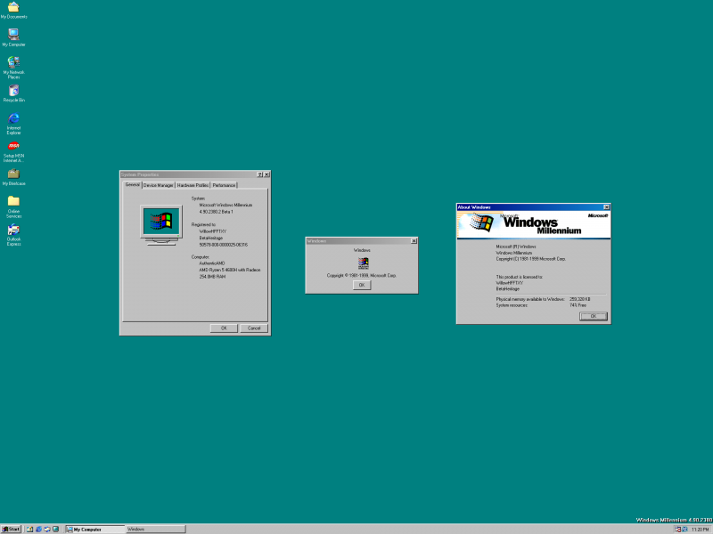Image resolution: width=713 pixels, height=534 pixels.
Task: Click the "254.0MB RAM" text
Action: click(x=212, y=276)
